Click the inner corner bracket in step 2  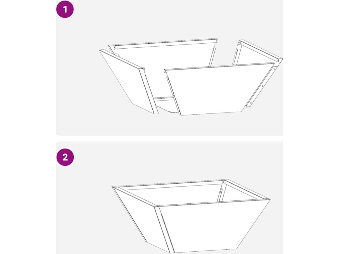pyautogui.click(x=221, y=192)
